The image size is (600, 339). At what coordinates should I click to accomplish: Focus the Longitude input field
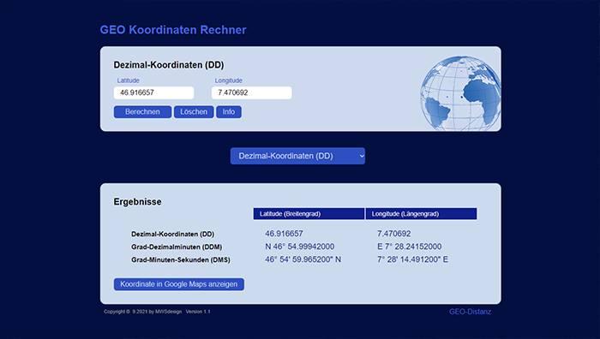[x=252, y=92]
